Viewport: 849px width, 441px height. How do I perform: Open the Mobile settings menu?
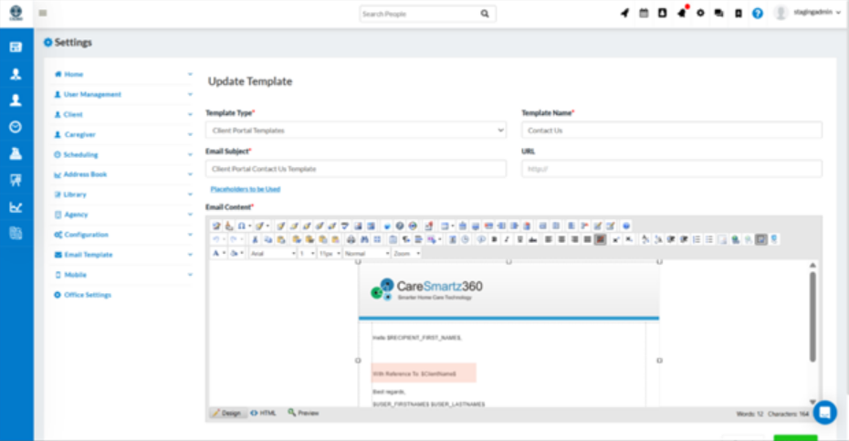click(122, 275)
